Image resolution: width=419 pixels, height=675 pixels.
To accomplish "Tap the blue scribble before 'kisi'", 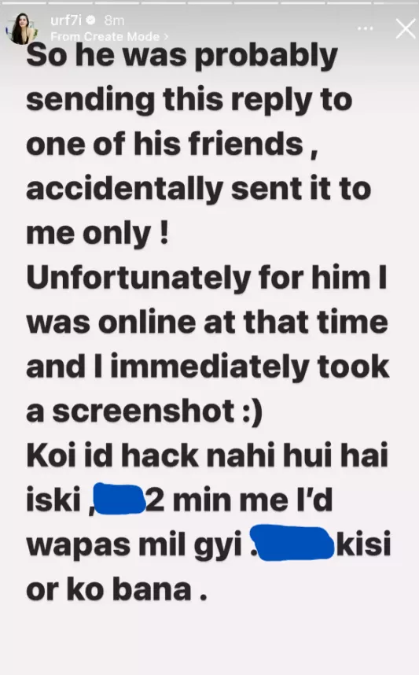I will pyautogui.click(x=292, y=542).
